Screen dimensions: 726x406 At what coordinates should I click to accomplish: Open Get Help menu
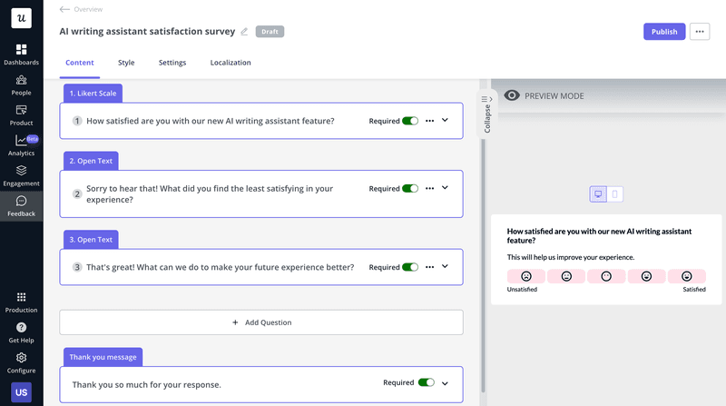[x=21, y=332]
